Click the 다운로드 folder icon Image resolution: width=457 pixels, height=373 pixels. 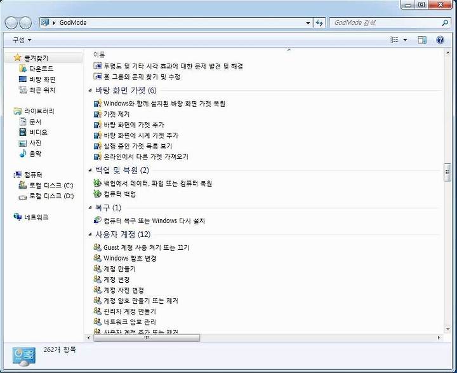pyautogui.click(x=22, y=68)
